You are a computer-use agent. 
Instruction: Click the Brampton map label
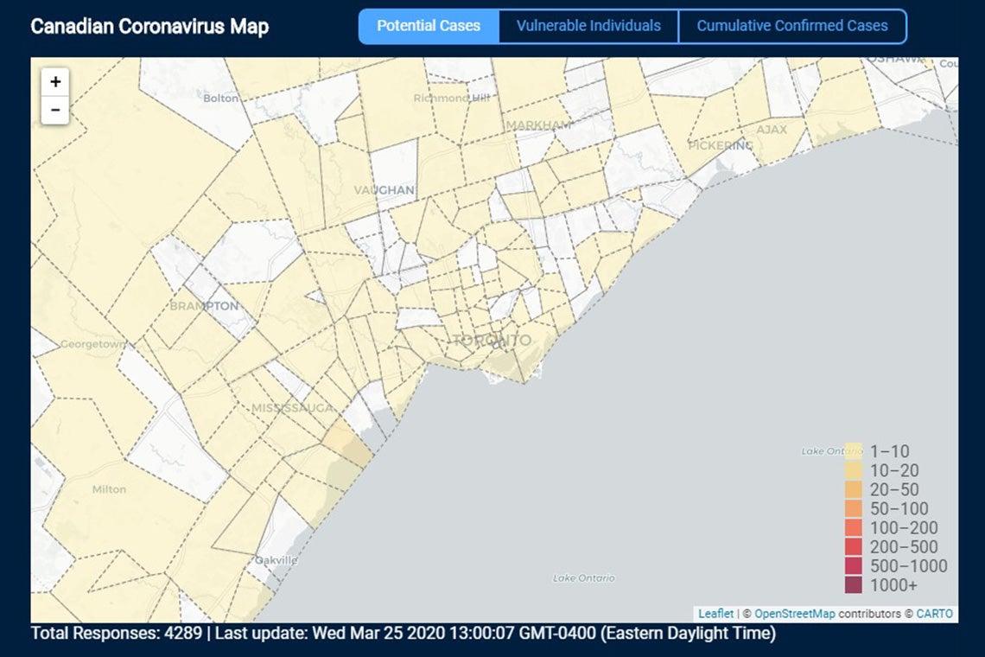tap(204, 306)
